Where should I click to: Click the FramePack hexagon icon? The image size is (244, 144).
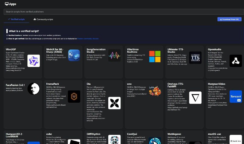click(x=74, y=97)
